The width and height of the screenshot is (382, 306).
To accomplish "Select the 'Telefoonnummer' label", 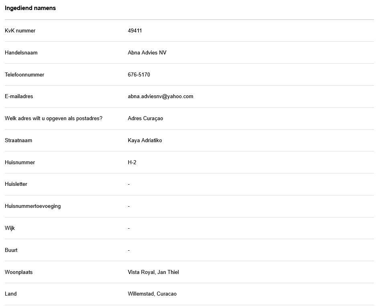I will 24,75.
